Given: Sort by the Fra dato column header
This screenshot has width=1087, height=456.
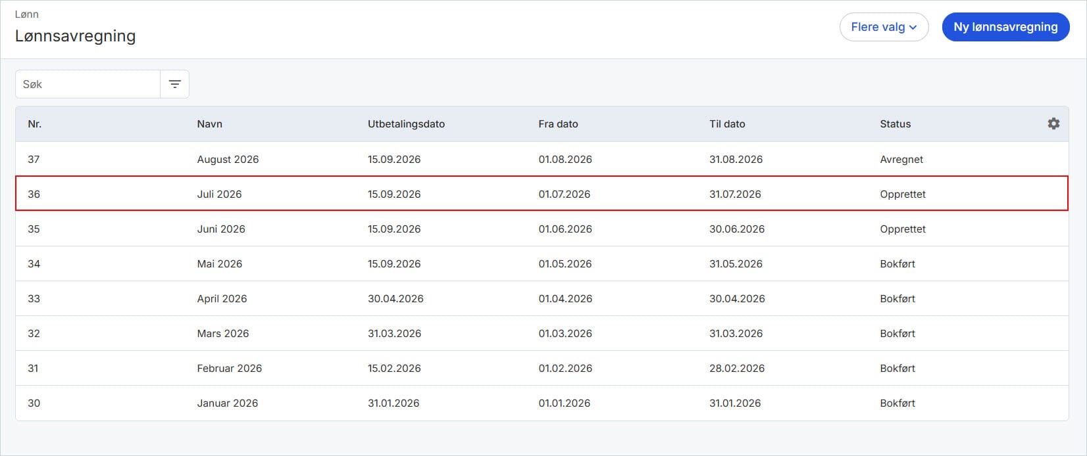Looking at the screenshot, I should [x=558, y=124].
